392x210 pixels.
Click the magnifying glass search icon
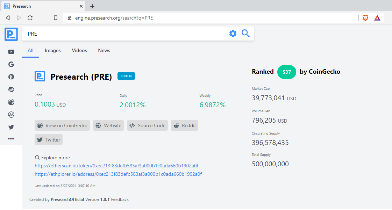[245, 33]
